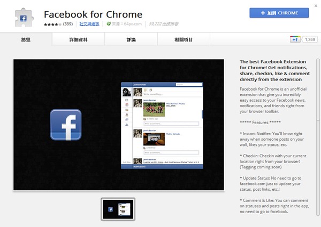The image size is (321, 227).
Task: Click the large Facebook logo in preview
Action: tap(66, 125)
